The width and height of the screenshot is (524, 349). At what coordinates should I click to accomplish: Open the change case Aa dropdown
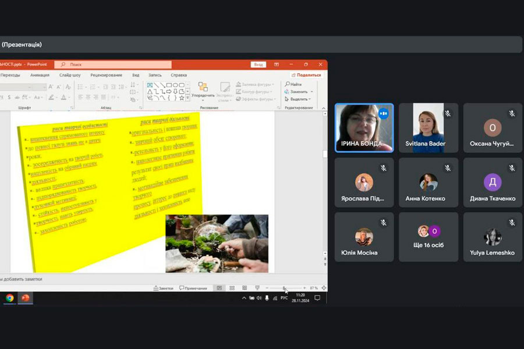point(38,98)
